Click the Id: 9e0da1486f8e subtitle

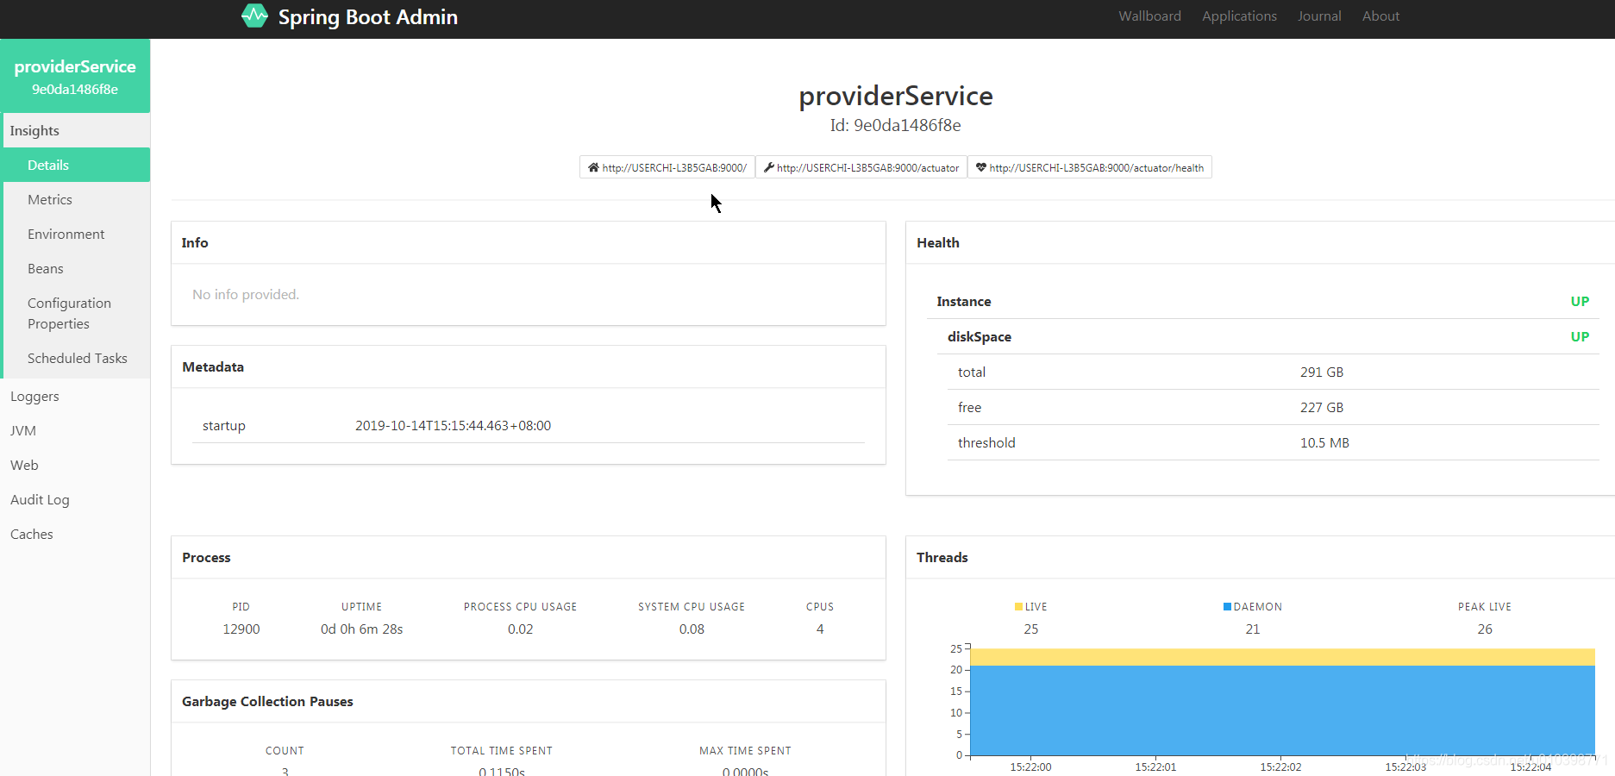coord(895,125)
